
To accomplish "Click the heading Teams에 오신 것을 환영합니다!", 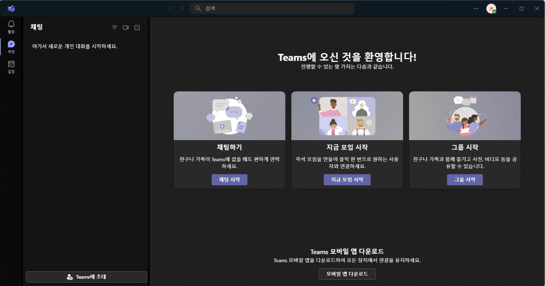I will pyautogui.click(x=347, y=57).
